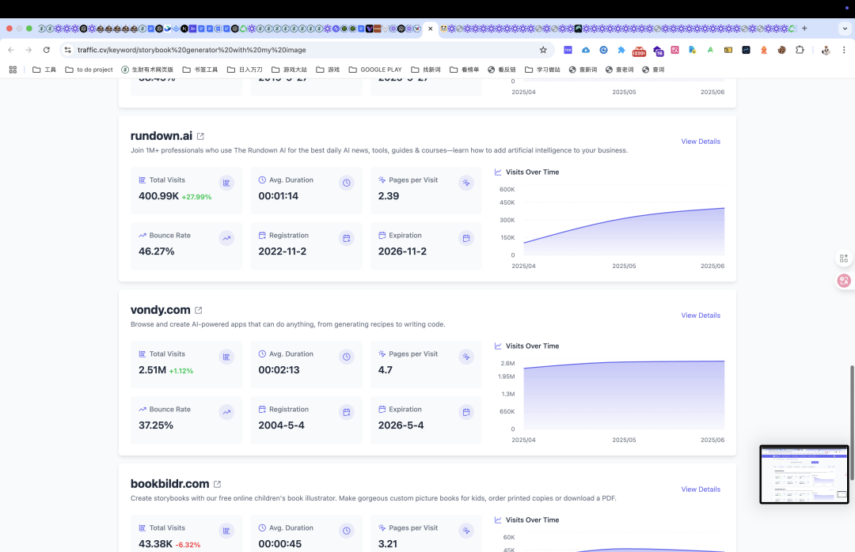Click the page vertical scrollbar
Screen dimensions: 855x552
(852, 422)
